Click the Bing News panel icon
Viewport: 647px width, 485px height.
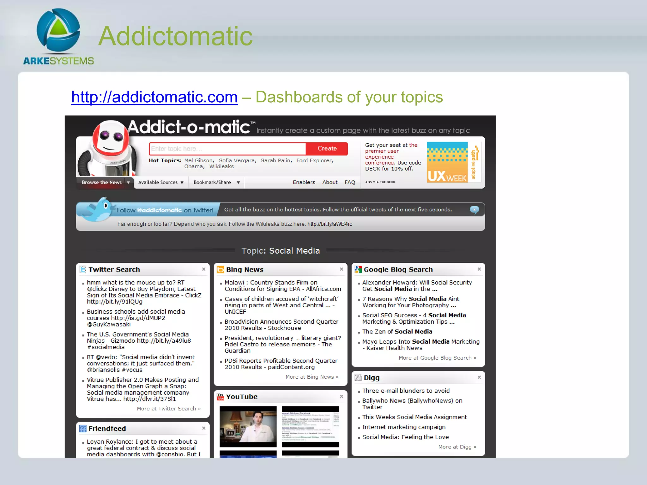pos(221,269)
